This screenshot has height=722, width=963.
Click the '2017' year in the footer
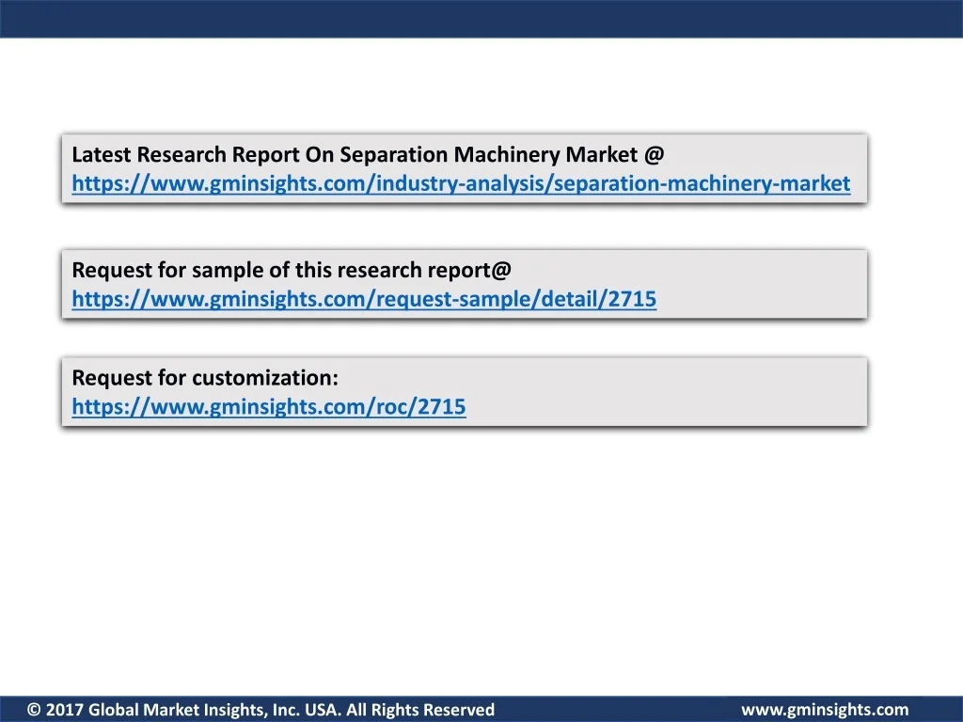pyautogui.click(x=65, y=710)
